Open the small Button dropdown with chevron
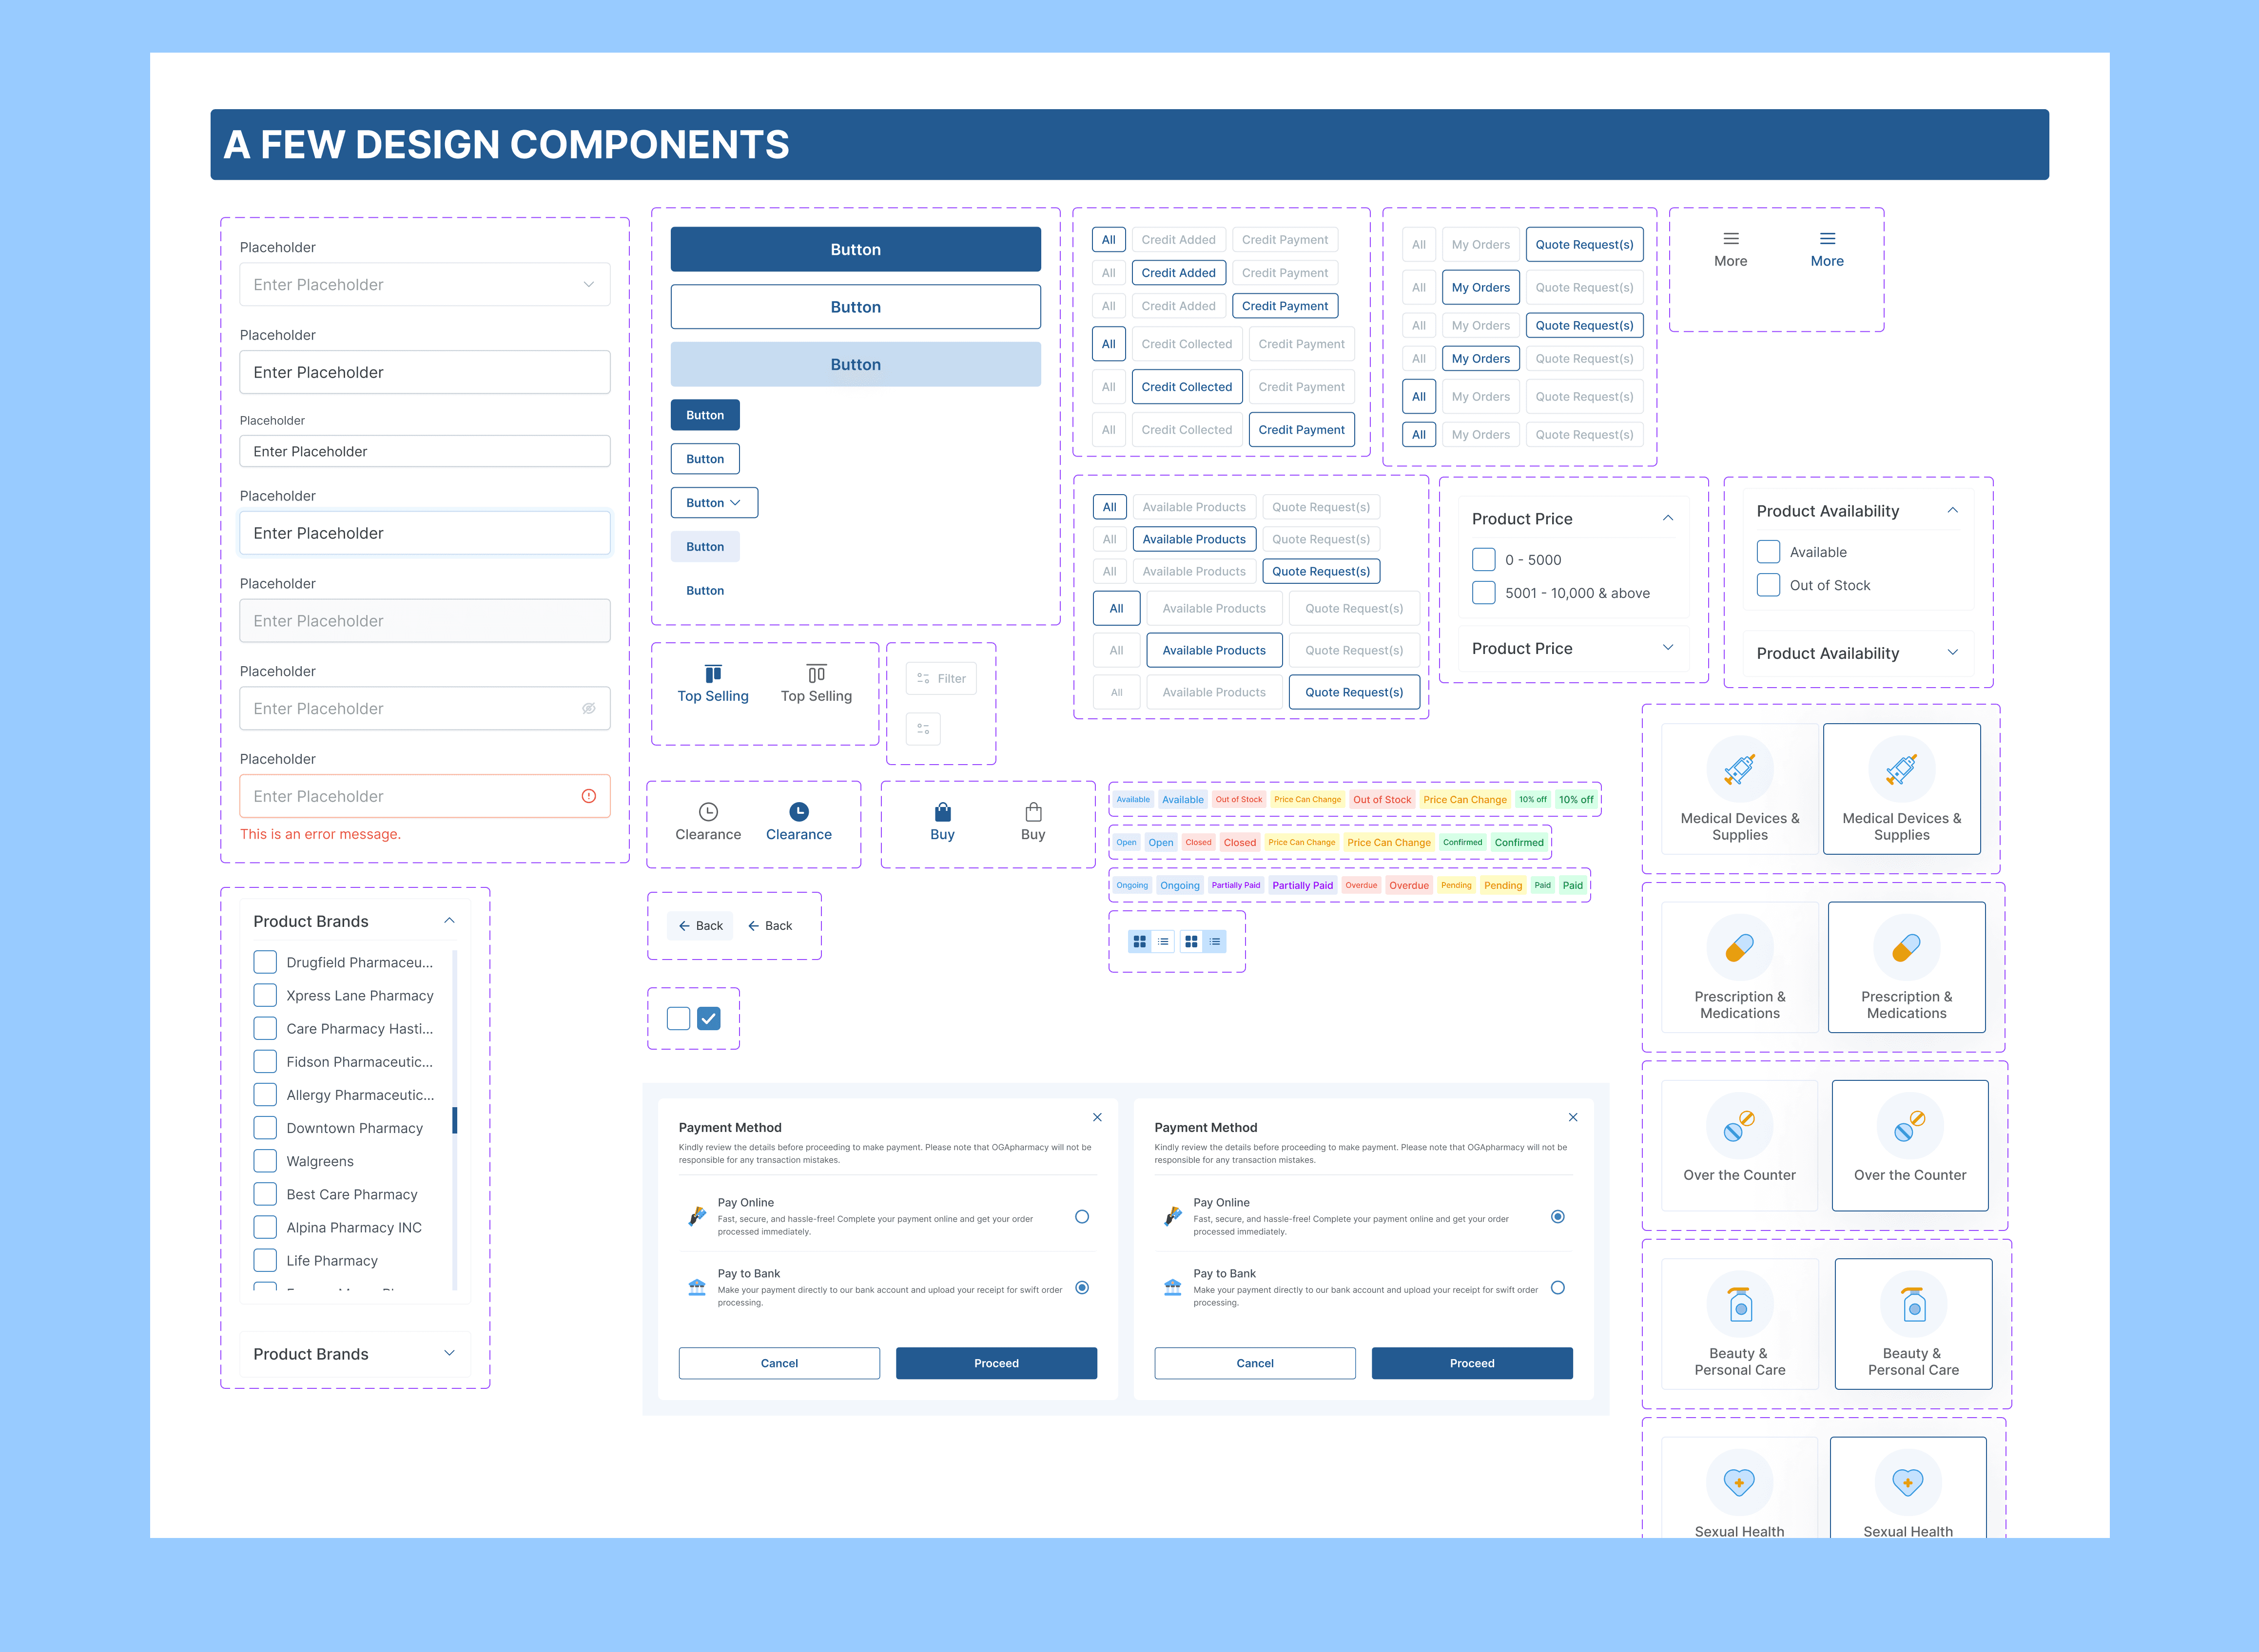The height and width of the screenshot is (1652, 2259). click(714, 503)
